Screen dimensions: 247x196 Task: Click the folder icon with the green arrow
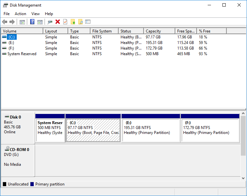[73, 22]
